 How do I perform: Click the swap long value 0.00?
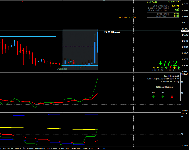(177, 14)
